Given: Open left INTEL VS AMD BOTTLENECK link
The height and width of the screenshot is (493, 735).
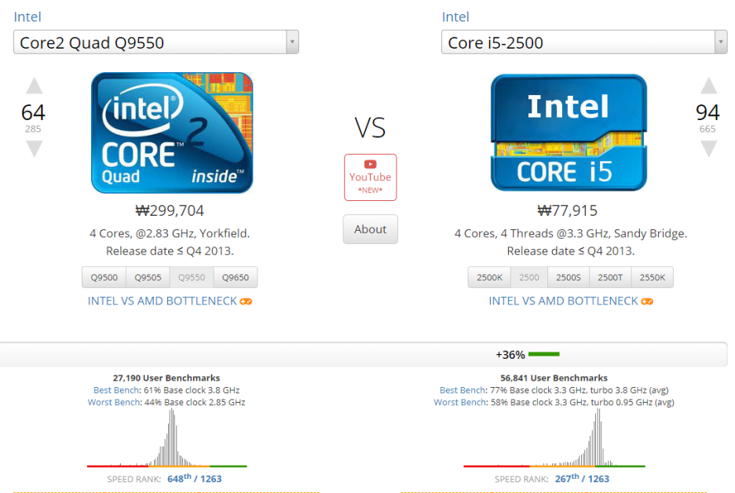Looking at the screenshot, I should [162, 301].
